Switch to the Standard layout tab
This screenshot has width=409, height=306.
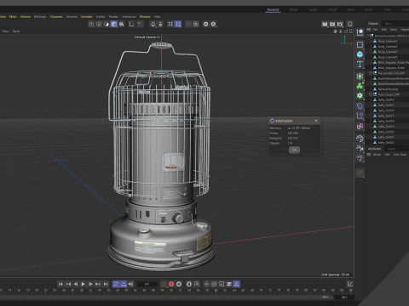pyautogui.click(x=273, y=9)
